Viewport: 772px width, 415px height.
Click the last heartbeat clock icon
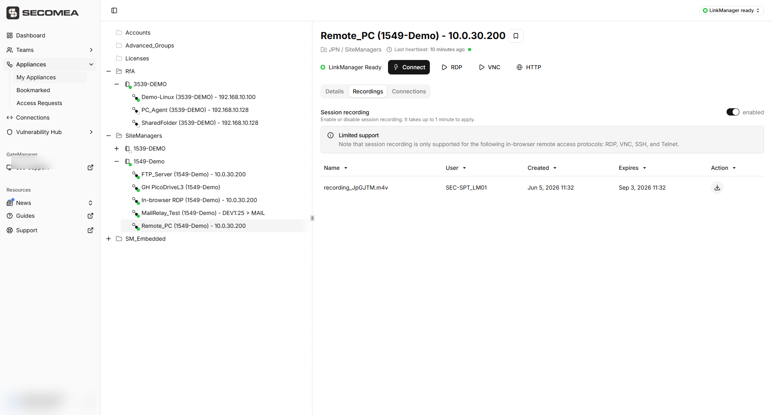coord(389,50)
